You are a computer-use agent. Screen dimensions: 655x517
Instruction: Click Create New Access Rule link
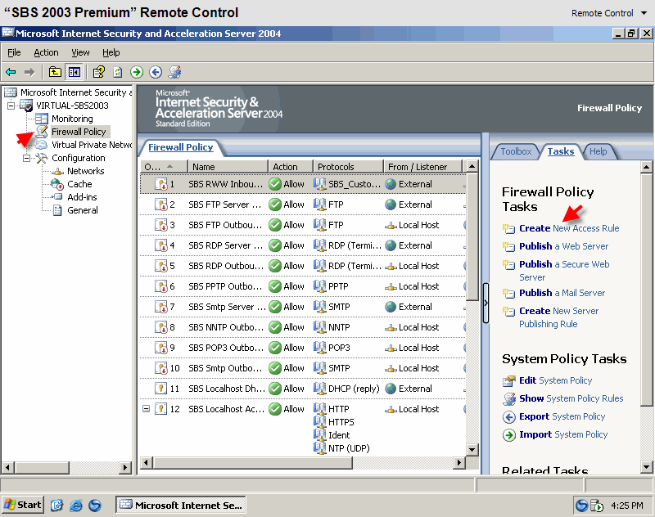point(569,228)
